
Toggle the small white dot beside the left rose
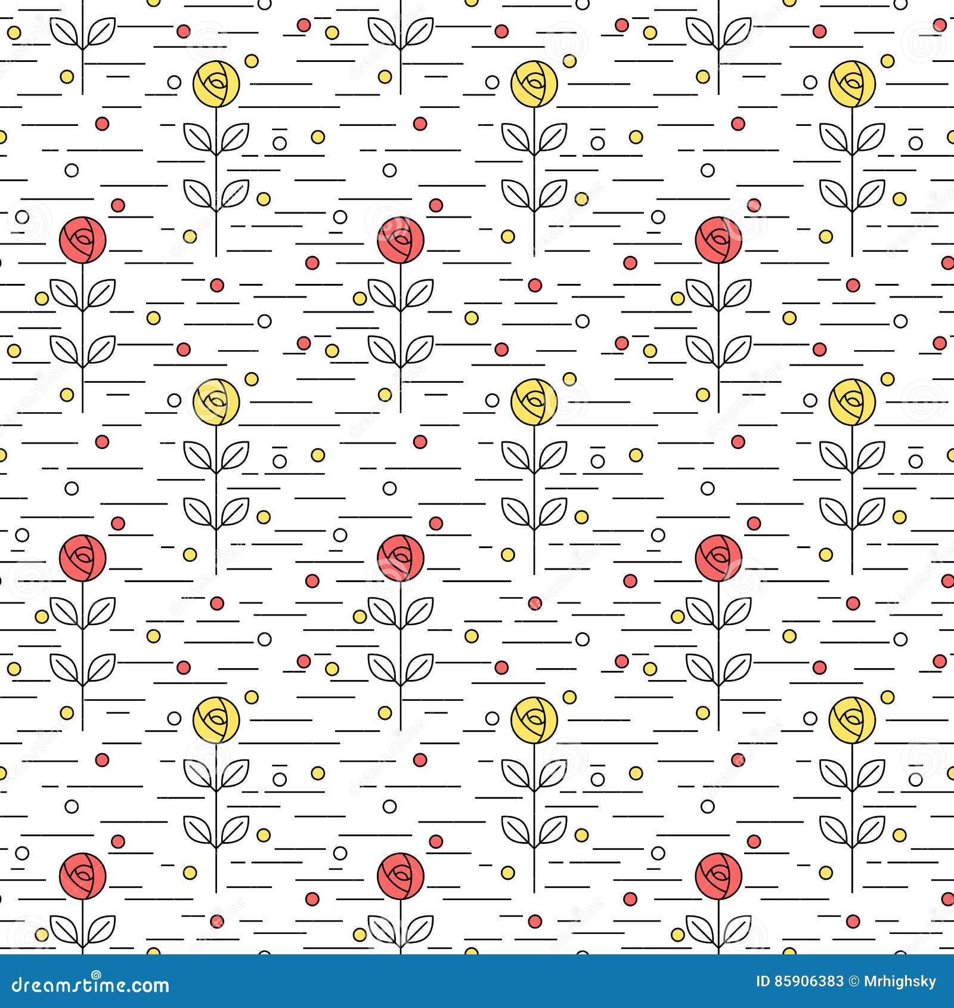click(72, 170)
